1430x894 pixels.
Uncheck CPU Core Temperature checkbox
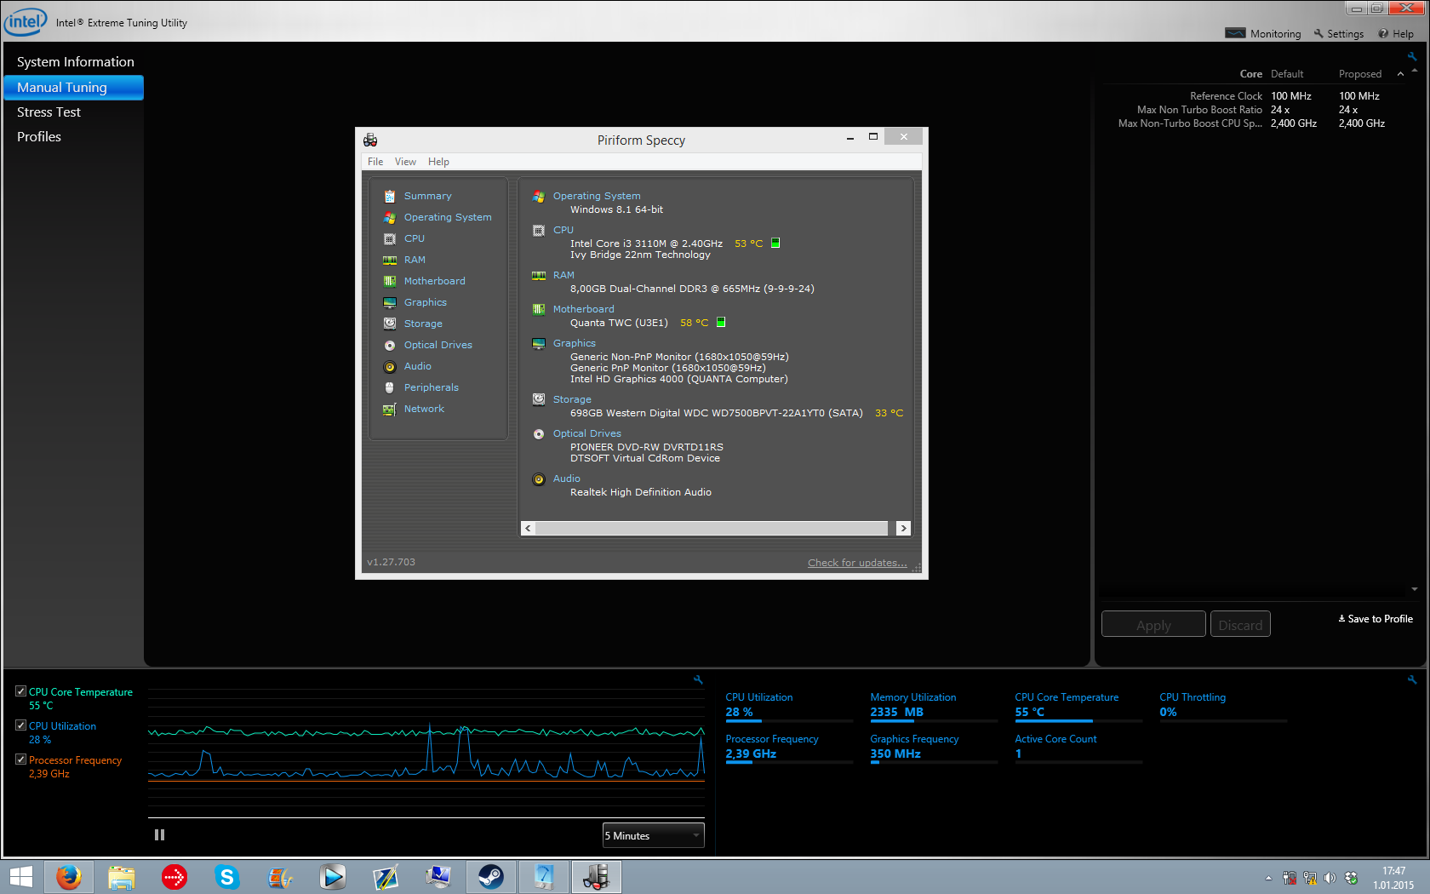(21, 691)
